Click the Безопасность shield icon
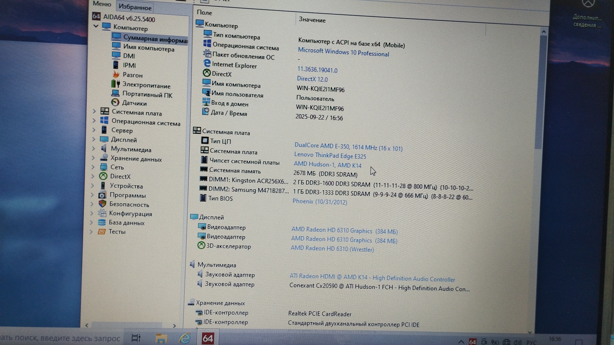 102,204
